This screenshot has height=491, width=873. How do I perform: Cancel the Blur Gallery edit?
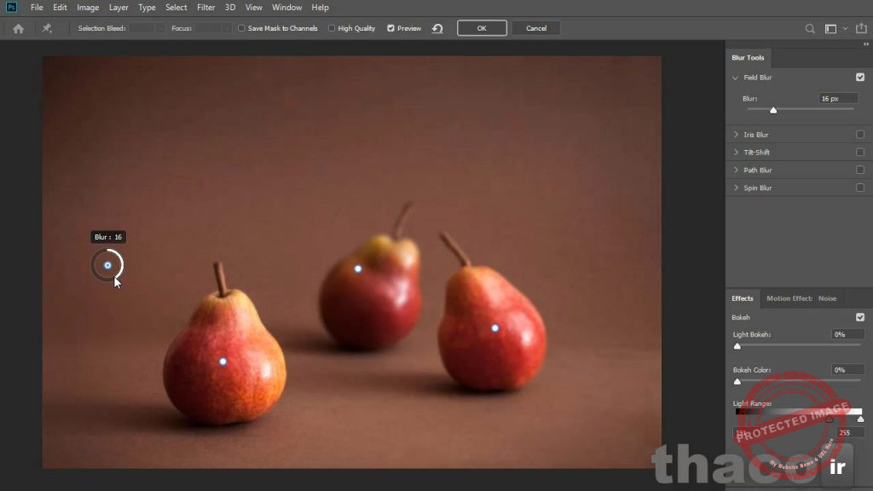[x=536, y=28]
